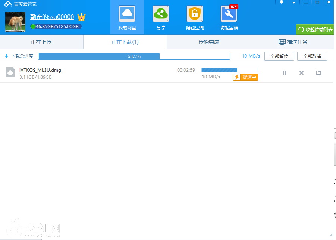Click the VIP crown badge icon
This screenshot has height=240, width=336.
pyautogui.click(x=81, y=17)
